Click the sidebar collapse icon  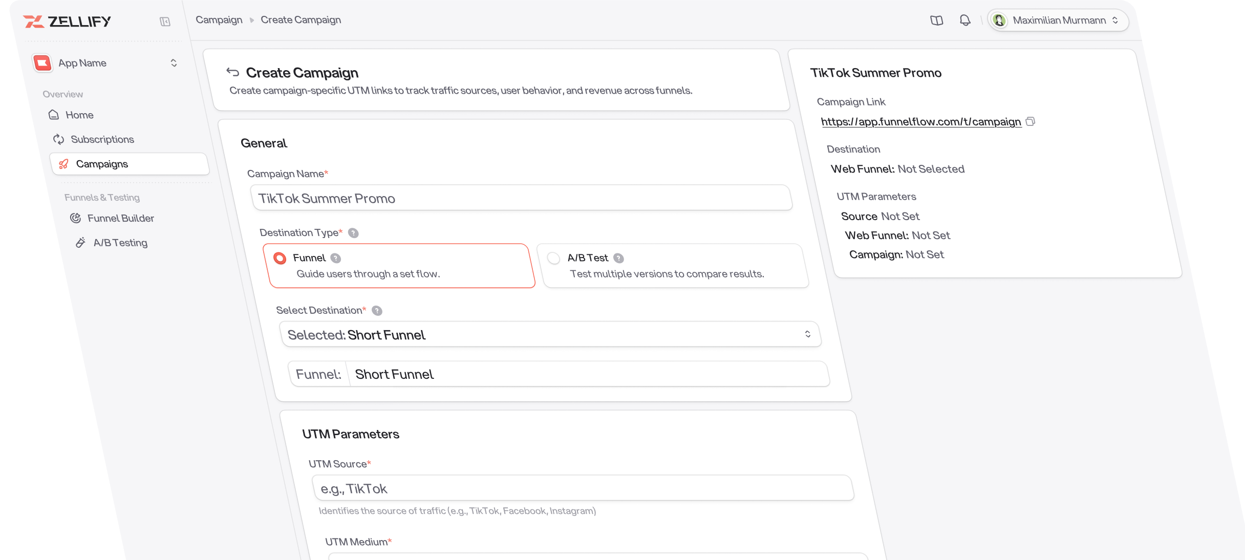click(165, 21)
